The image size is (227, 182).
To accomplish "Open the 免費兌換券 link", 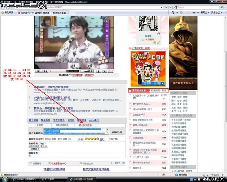I will [59, 120].
